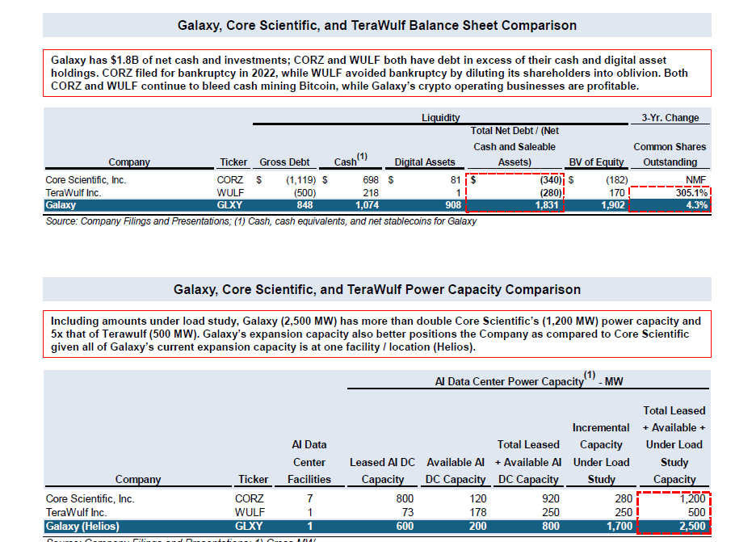The width and height of the screenshot is (735, 542).
Task: Click the Balance Sheet Comparison title
Action: (x=377, y=25)
